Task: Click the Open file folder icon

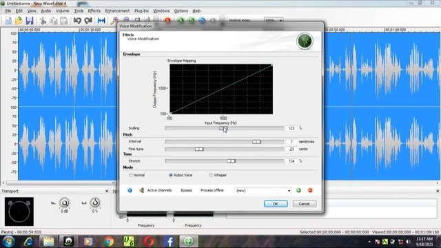Action: (x=19, y=21)
